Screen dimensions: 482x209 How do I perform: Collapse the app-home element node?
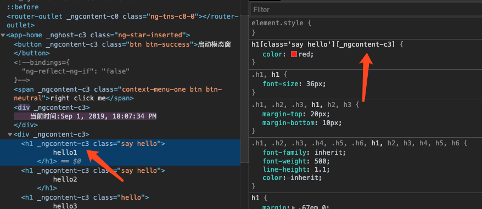coord(3,35)
